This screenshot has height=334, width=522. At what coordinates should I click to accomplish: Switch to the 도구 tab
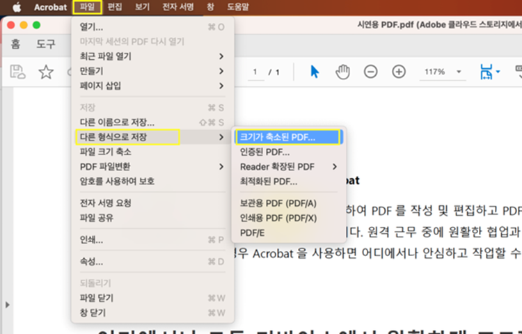coord(46,44)
